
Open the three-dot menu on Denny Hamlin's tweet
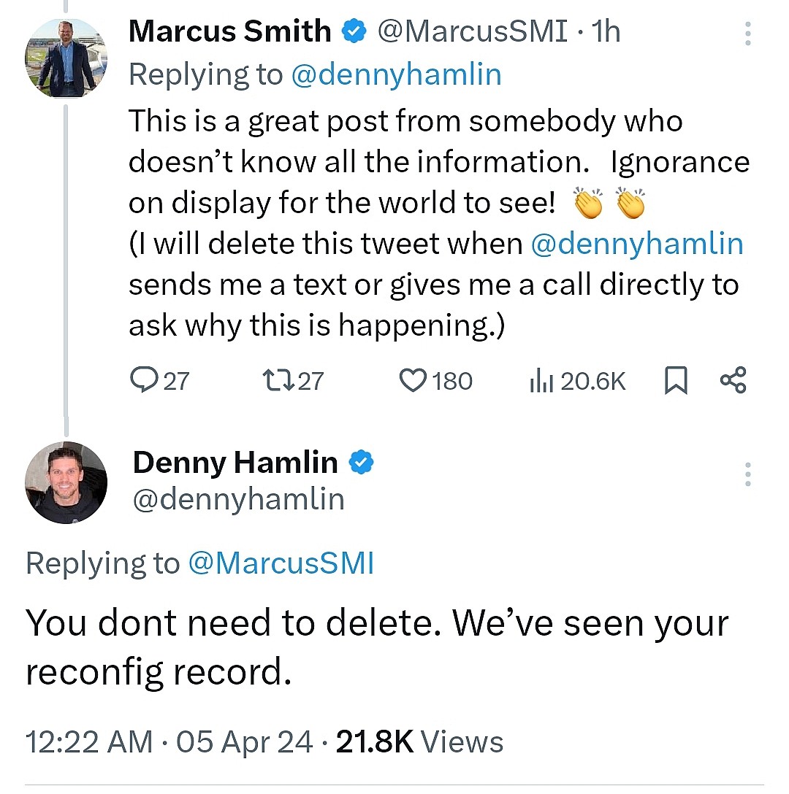pos(747,474)
